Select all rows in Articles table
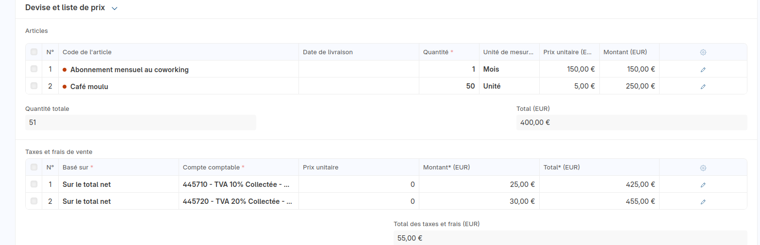760x245 pixels. (34, 52)
